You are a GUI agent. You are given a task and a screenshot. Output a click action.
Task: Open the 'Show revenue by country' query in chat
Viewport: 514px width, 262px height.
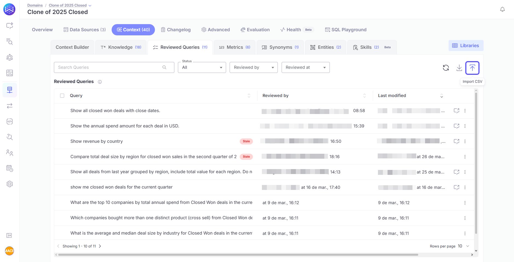click(457, 141)
